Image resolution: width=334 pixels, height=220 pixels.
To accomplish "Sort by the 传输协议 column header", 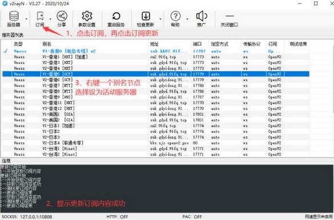I will click(x=252, y=44).
